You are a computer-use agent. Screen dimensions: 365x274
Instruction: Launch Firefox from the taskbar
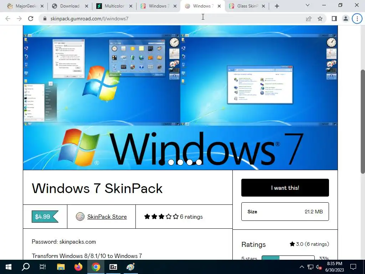[x=78, y=267]
